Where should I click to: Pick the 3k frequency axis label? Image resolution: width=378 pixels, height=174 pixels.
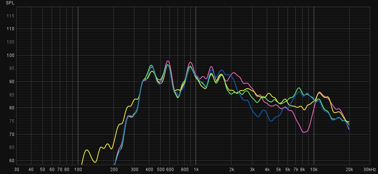click(252, 170)
